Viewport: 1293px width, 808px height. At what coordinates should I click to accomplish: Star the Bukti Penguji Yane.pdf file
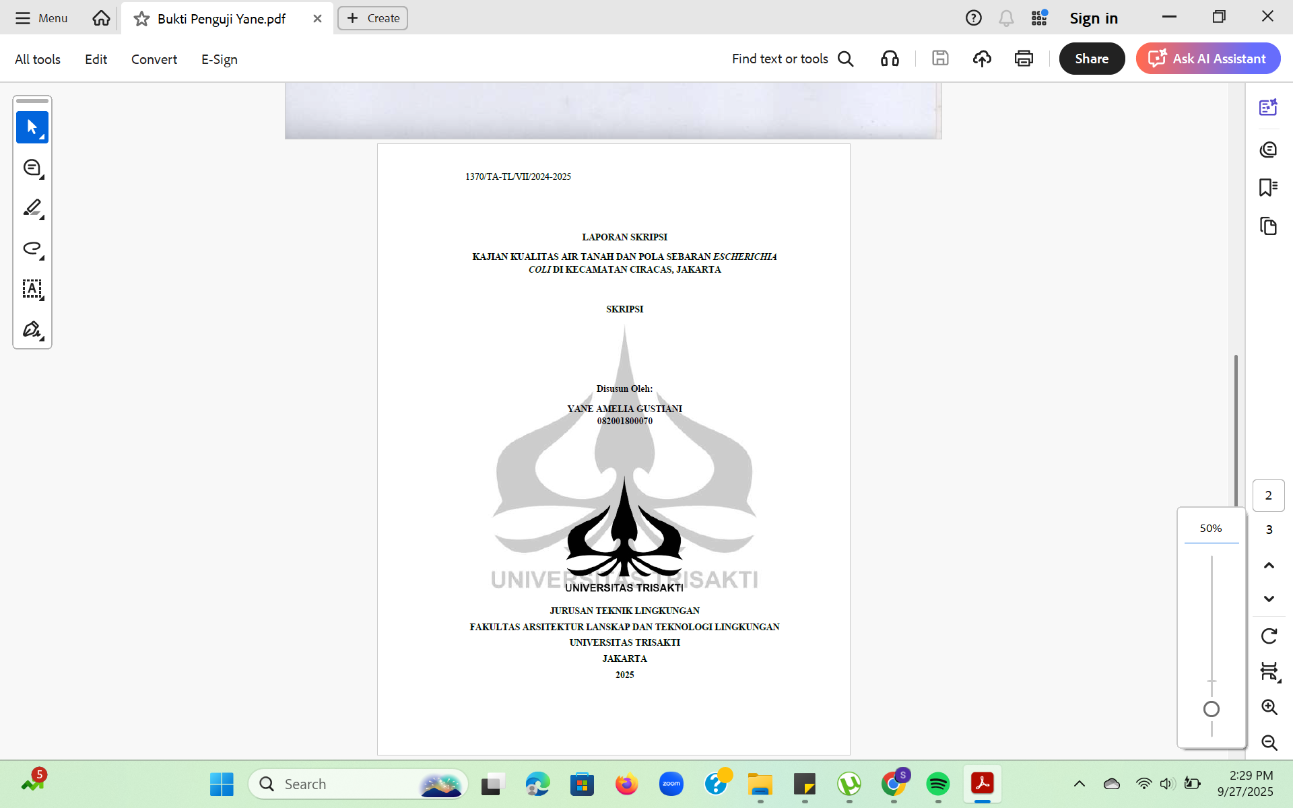coord(141,19)
